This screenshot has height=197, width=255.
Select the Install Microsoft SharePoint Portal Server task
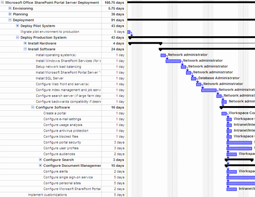(68, 72)
